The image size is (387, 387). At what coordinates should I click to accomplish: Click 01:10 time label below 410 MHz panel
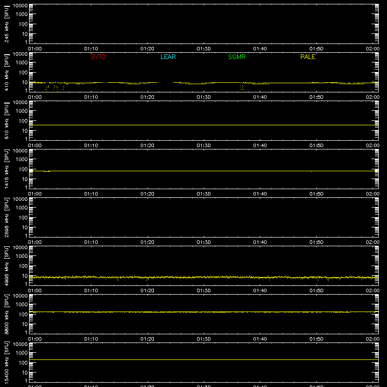point(91,97)
